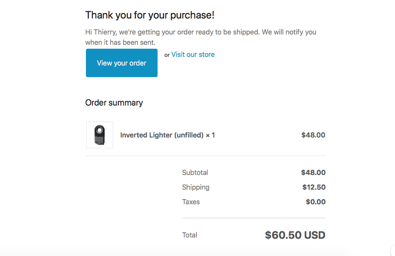Click the Hi Thierry greeting paragraph
Viewport: 395px width, 256px height.
coord(201,37)
